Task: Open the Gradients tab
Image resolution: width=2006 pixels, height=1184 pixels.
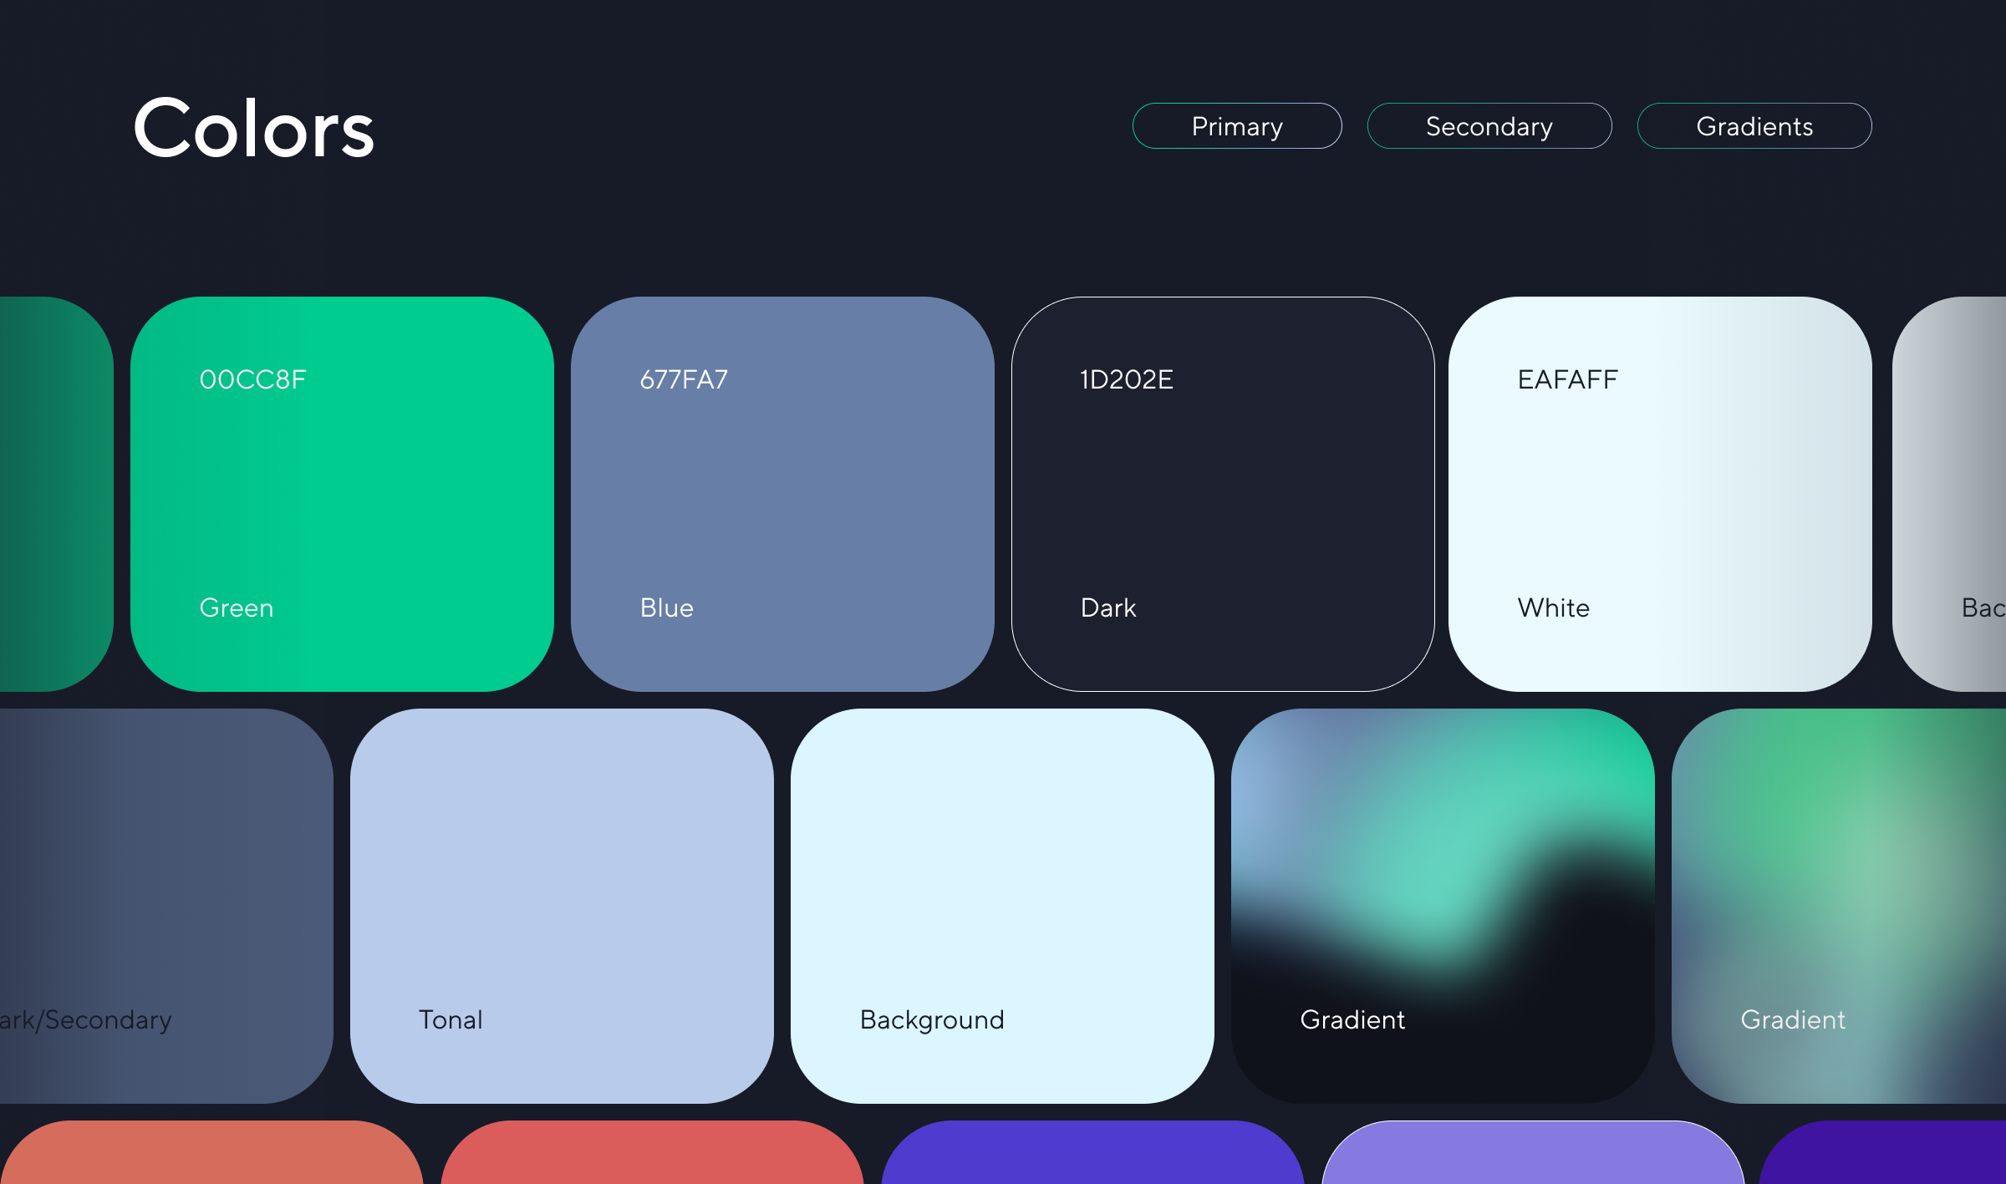Action: (x=1754, y=126)
